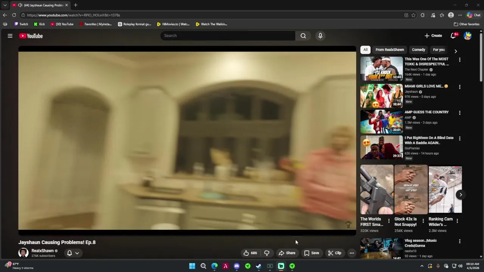Start voice search with the microphone

[320, 36]
